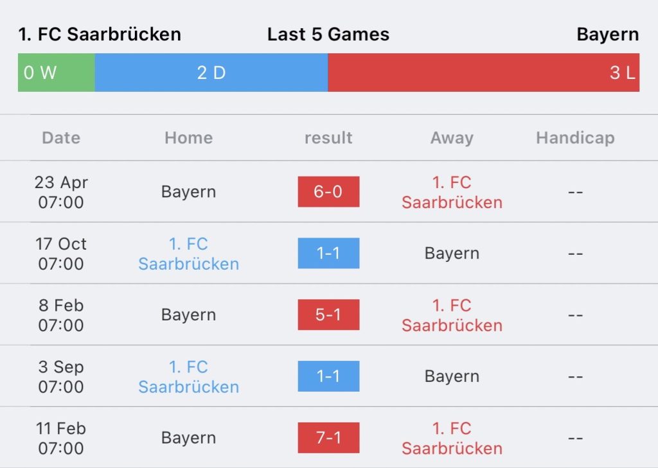Screen dimensions: 658x468
Task: Open 1. FC Saarbrücken team title
Action: click(x=100, y=35)
